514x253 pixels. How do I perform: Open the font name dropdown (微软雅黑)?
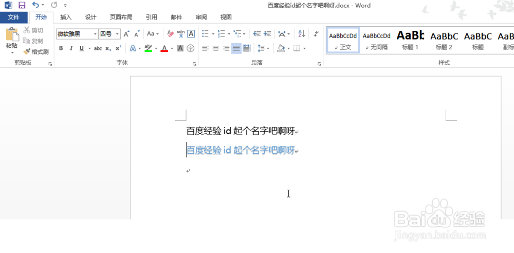coord(96,34)
